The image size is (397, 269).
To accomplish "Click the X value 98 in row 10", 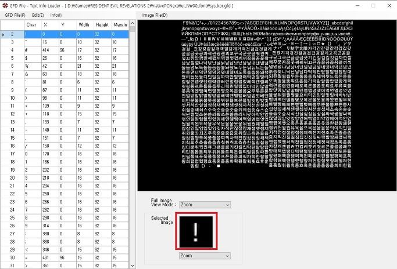I will pos(50,98).
